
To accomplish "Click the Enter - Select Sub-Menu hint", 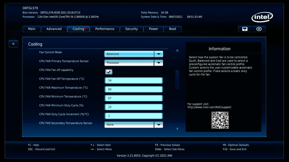I will pos(169,149).
